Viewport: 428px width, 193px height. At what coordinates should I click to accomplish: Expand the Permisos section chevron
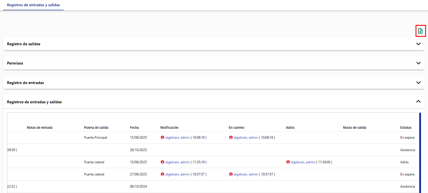(x=418, y=63)
